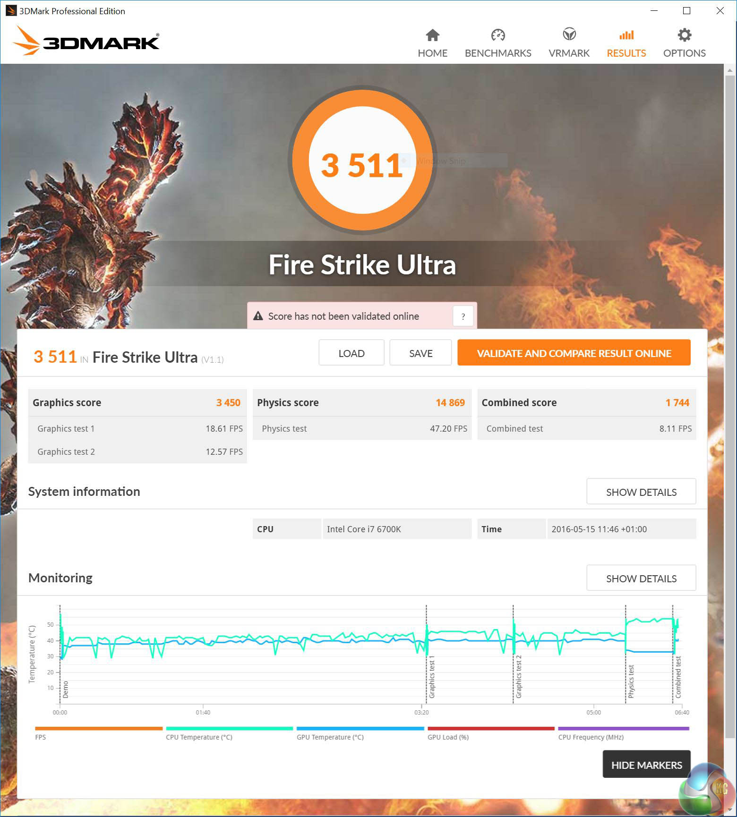
Task: Click the HIDE MARKERS button
Action: point(646,764)
